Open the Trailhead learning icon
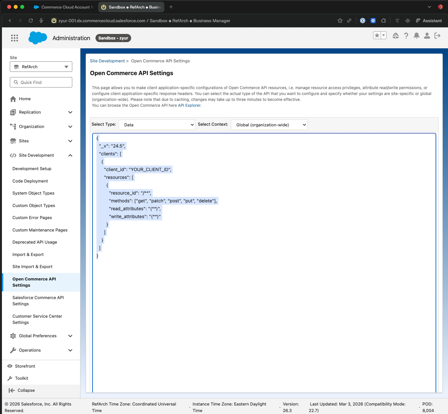The height and width of the screenshot is (414, 448). [x=396, y=36]
